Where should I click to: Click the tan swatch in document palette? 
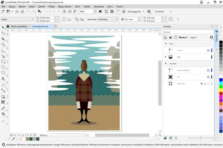27,139
